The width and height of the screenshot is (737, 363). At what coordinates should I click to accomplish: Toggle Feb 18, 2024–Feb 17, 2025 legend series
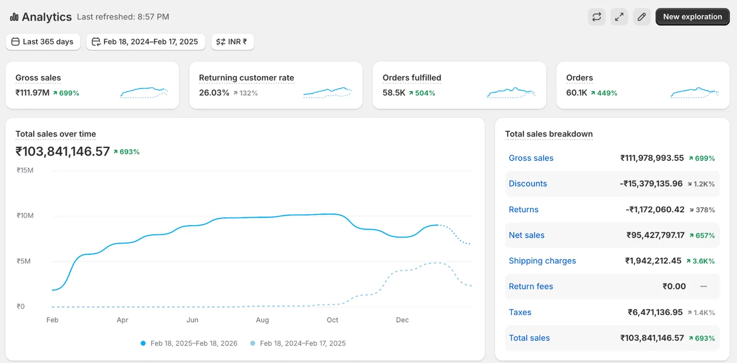[x=298, y=344]
